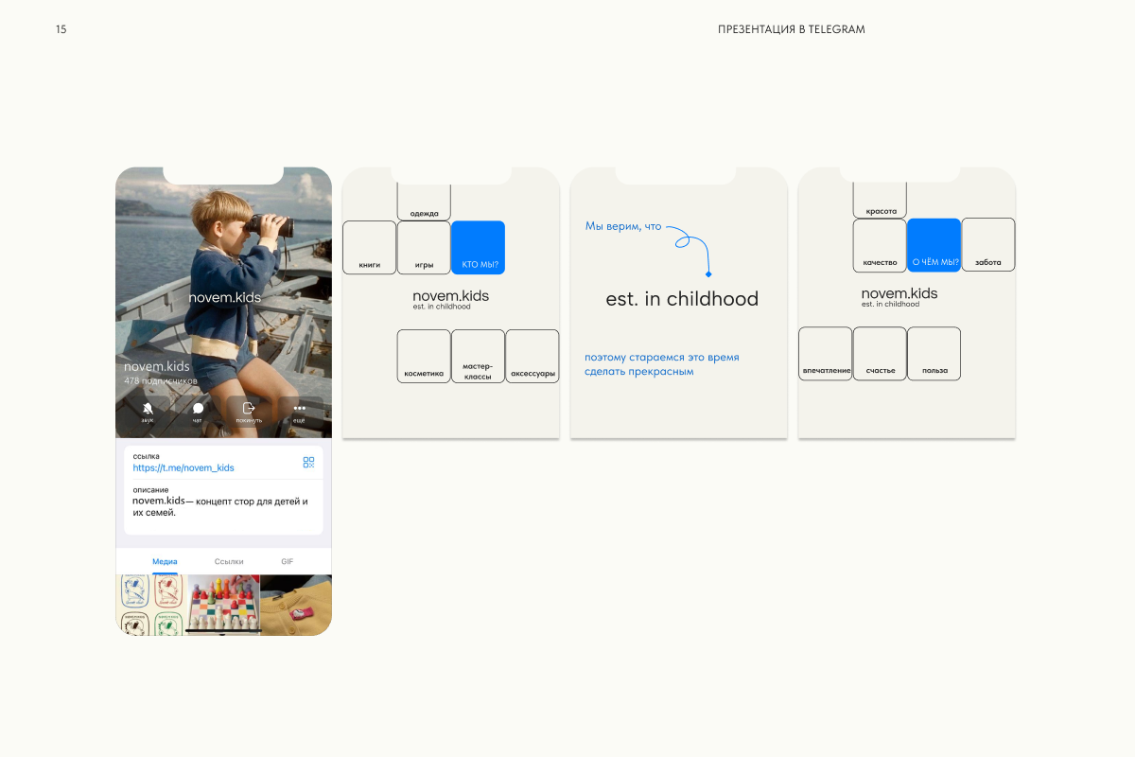Switch to the GIF tab

point(287,561)
